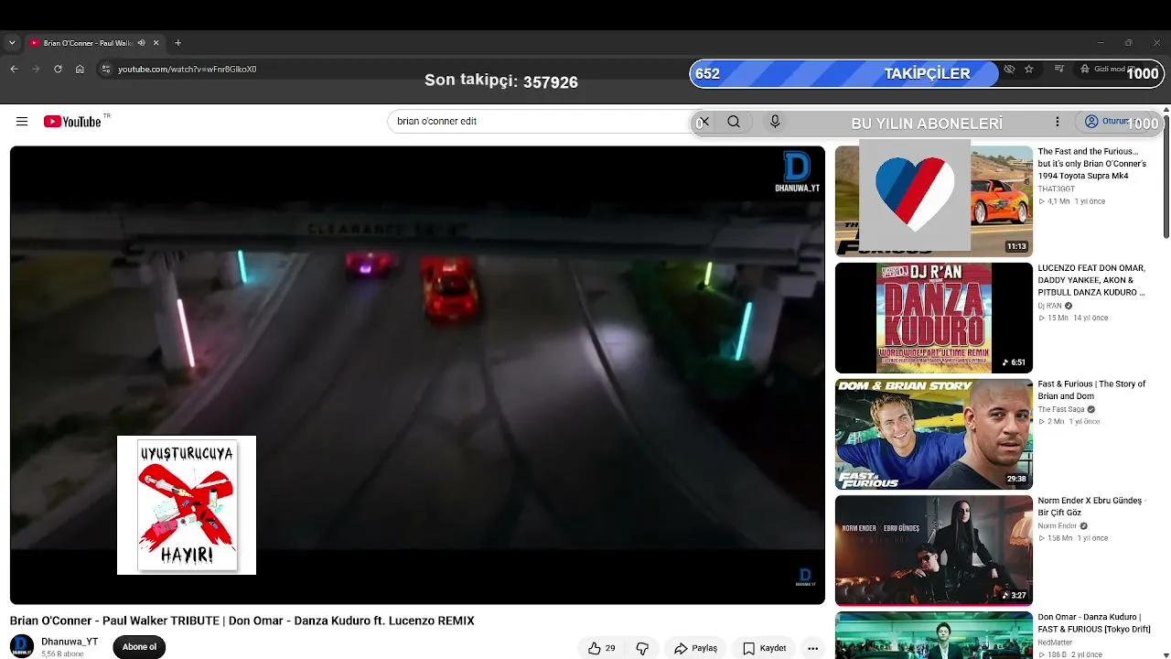Open a new browser tab
Screen dimensions: 1171x659
click(x=177, y=43)
